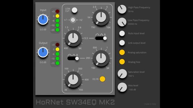Toggle the EQ IN yellow button
This screenshot has height=108, width=193.
(103, 79)
